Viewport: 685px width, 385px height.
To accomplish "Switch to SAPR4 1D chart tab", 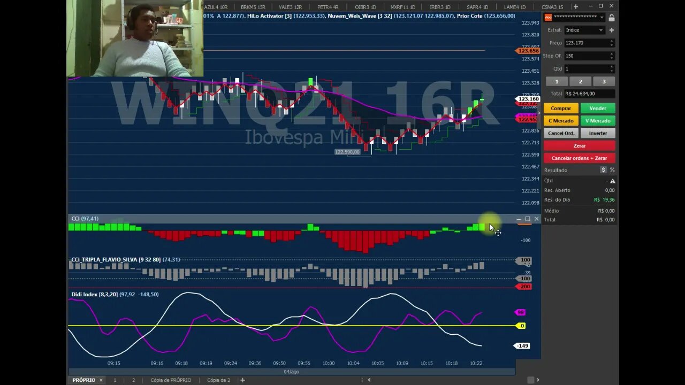I will click(477, 7).
